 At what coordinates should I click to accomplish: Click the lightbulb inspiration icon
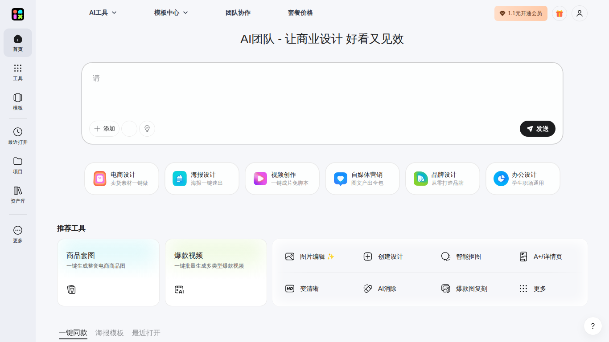pyautogui.click(x=147, y=129)
